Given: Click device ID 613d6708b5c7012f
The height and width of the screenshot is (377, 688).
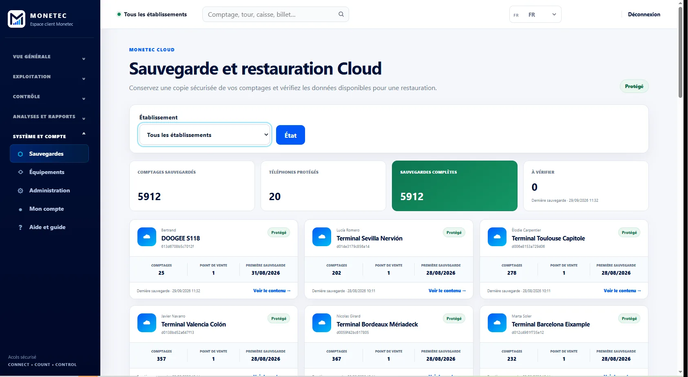Looking at the screenshot, I should click(x=177, y=247).
